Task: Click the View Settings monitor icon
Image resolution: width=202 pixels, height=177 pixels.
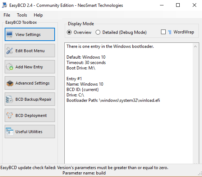Action: coord(10,35)
